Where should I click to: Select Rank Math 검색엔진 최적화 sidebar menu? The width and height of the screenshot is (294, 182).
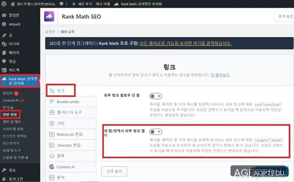[20, 81]
